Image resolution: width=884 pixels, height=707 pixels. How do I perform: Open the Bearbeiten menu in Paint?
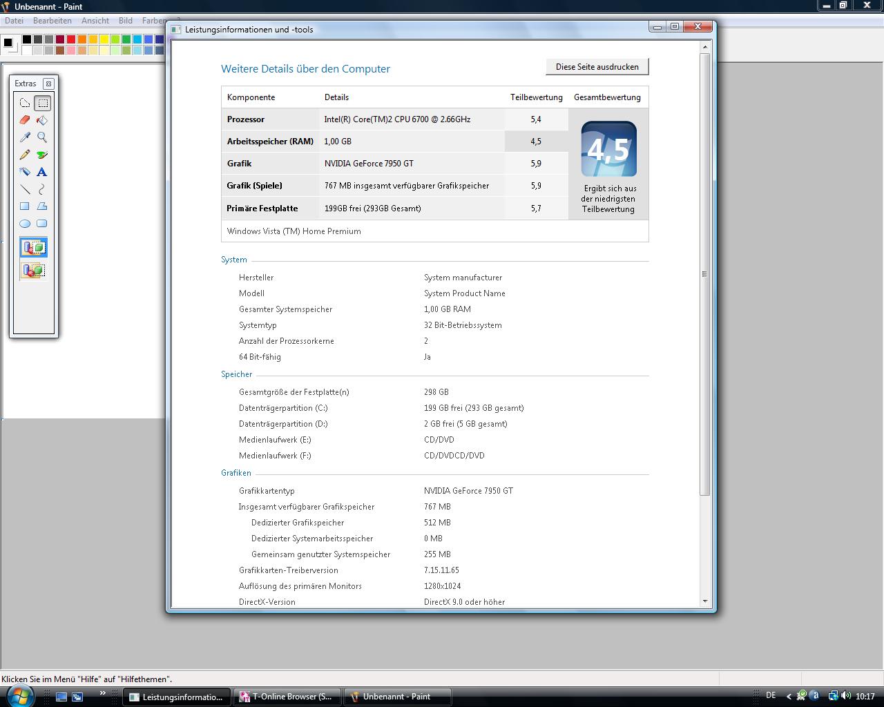(52, 21)
